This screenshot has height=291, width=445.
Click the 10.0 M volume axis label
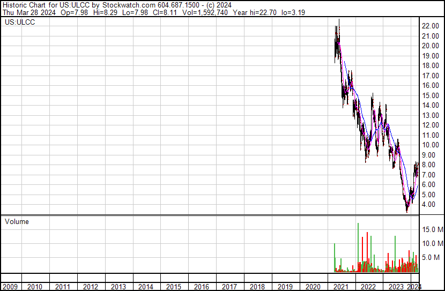click(432, 243)
